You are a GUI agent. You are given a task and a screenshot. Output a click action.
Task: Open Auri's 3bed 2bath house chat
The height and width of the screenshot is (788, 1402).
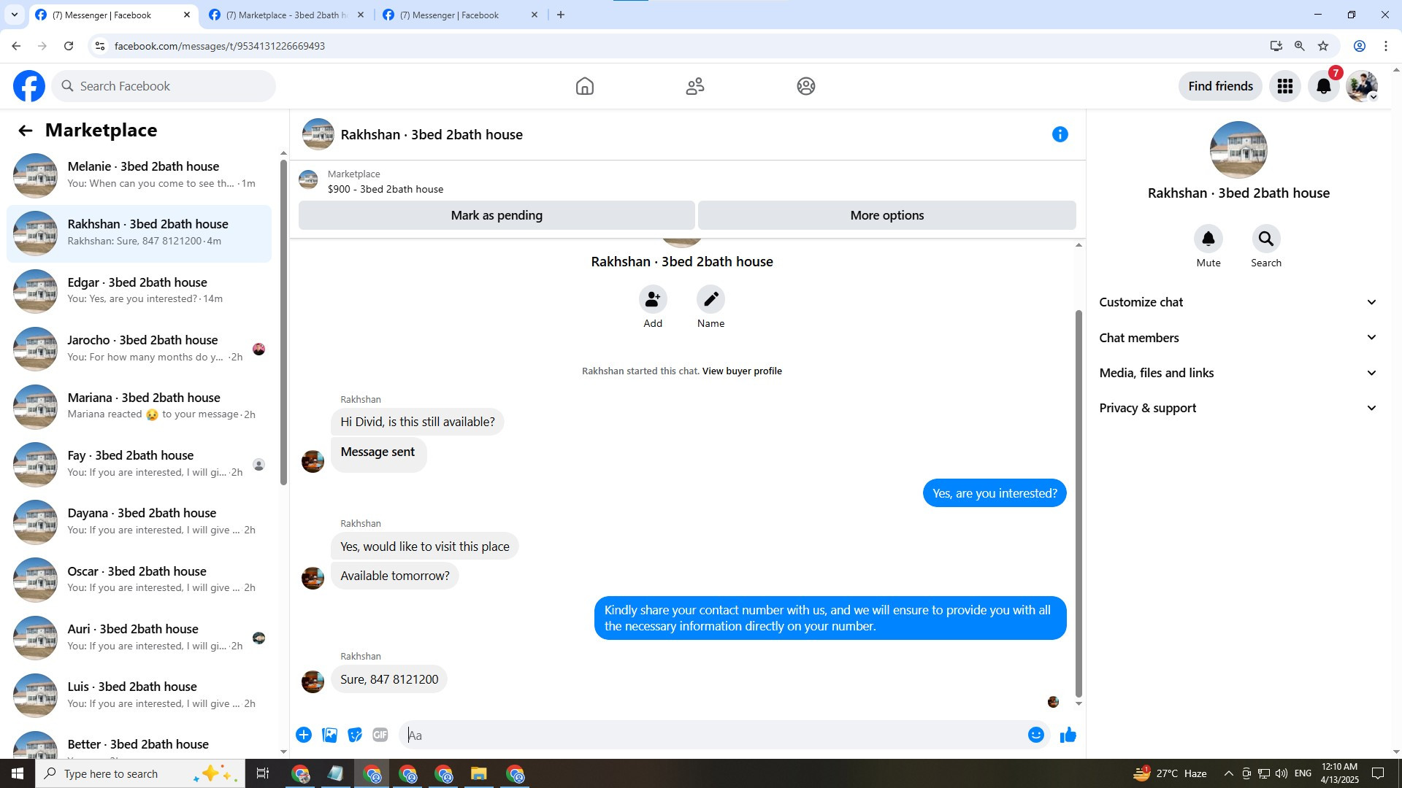pyautogui.click(x=139, y=638)
